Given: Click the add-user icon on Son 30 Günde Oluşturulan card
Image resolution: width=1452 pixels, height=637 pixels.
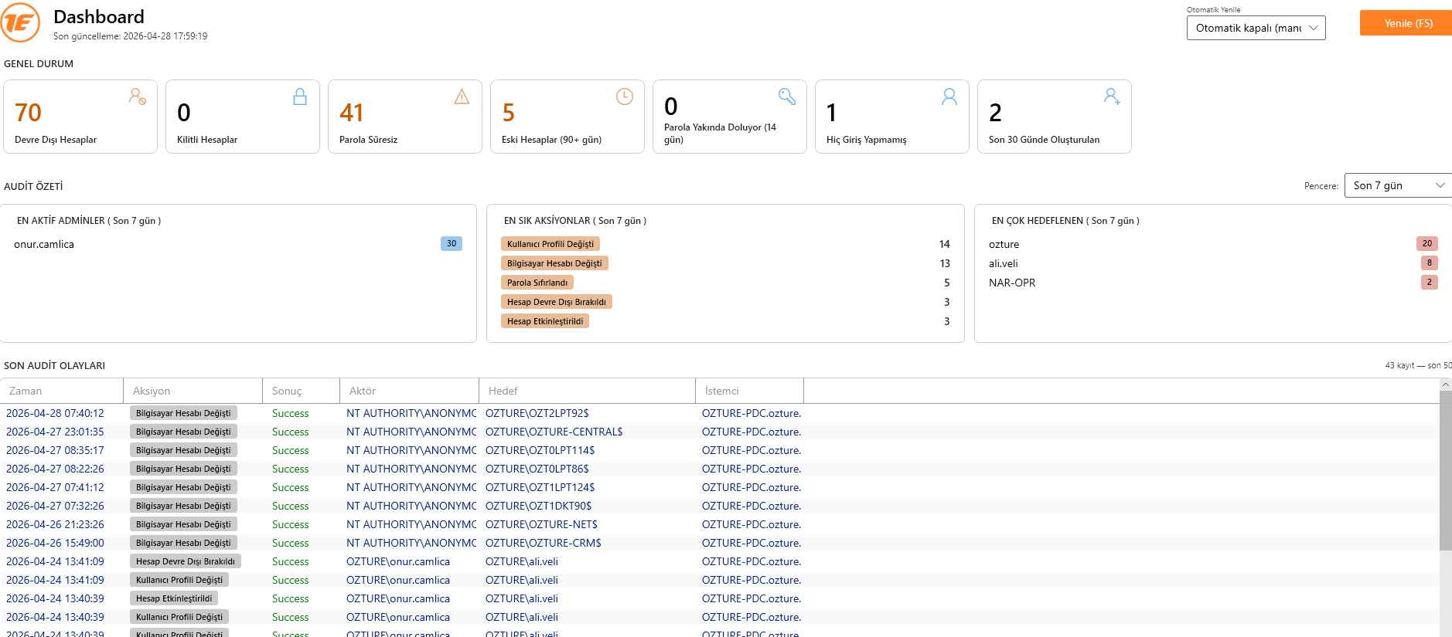Looking at the screenshot, I should click(x=1112, y=97).
